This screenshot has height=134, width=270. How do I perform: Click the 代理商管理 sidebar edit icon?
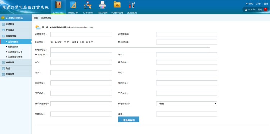click(x=3, y=36)
